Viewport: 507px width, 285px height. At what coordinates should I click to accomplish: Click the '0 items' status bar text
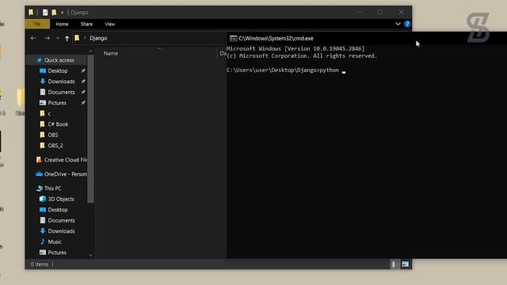[x=39, y=264]
